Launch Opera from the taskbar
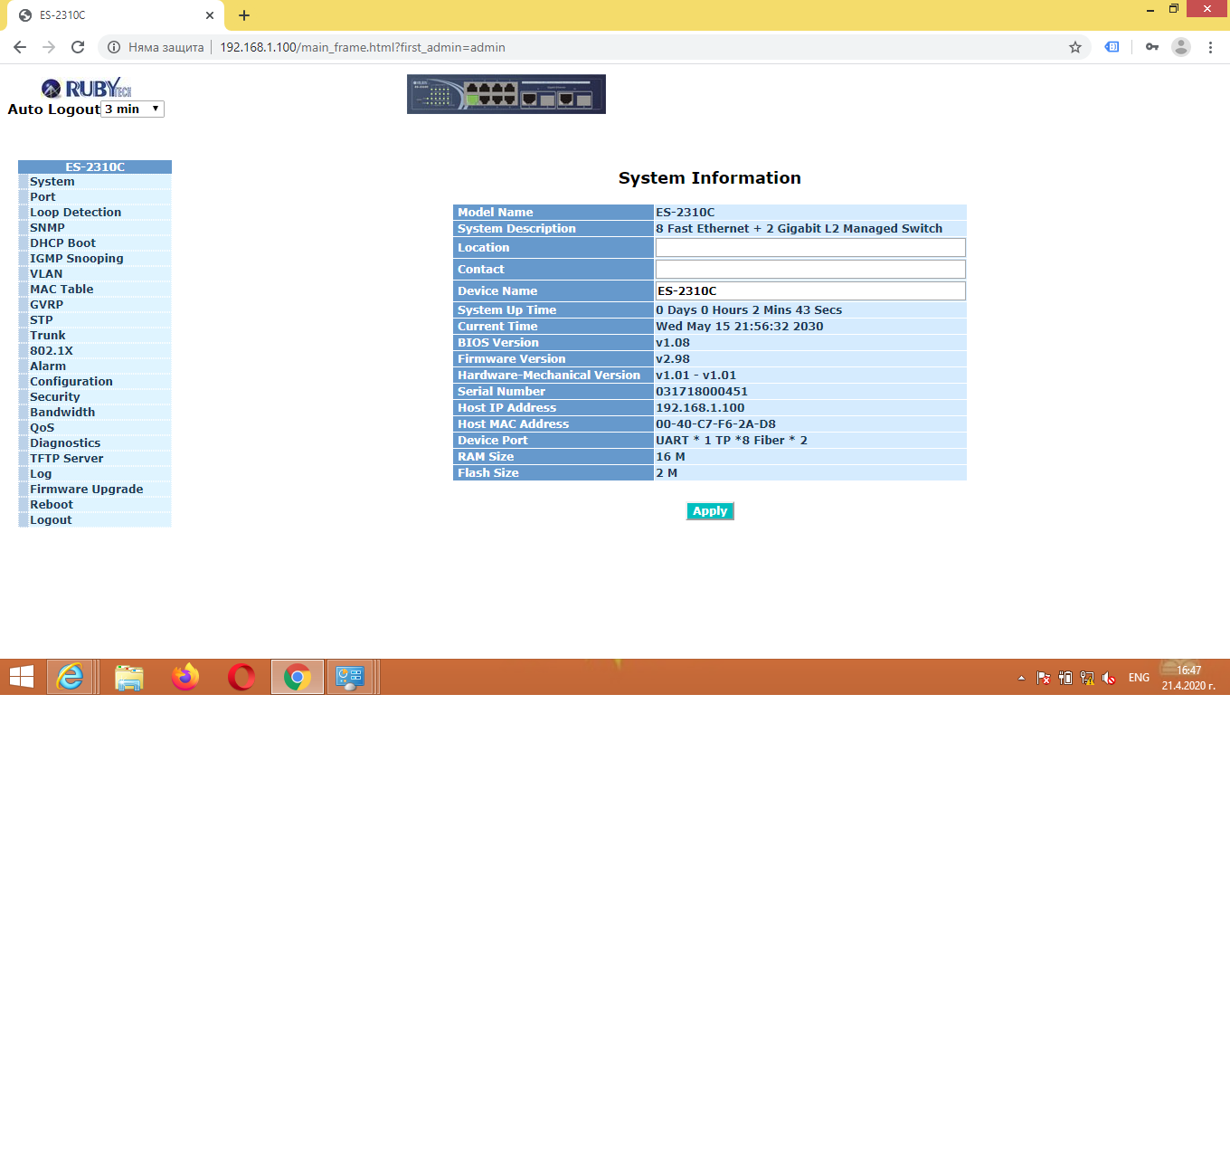This screenshot has width=1230, height=1151. (241, 677)
